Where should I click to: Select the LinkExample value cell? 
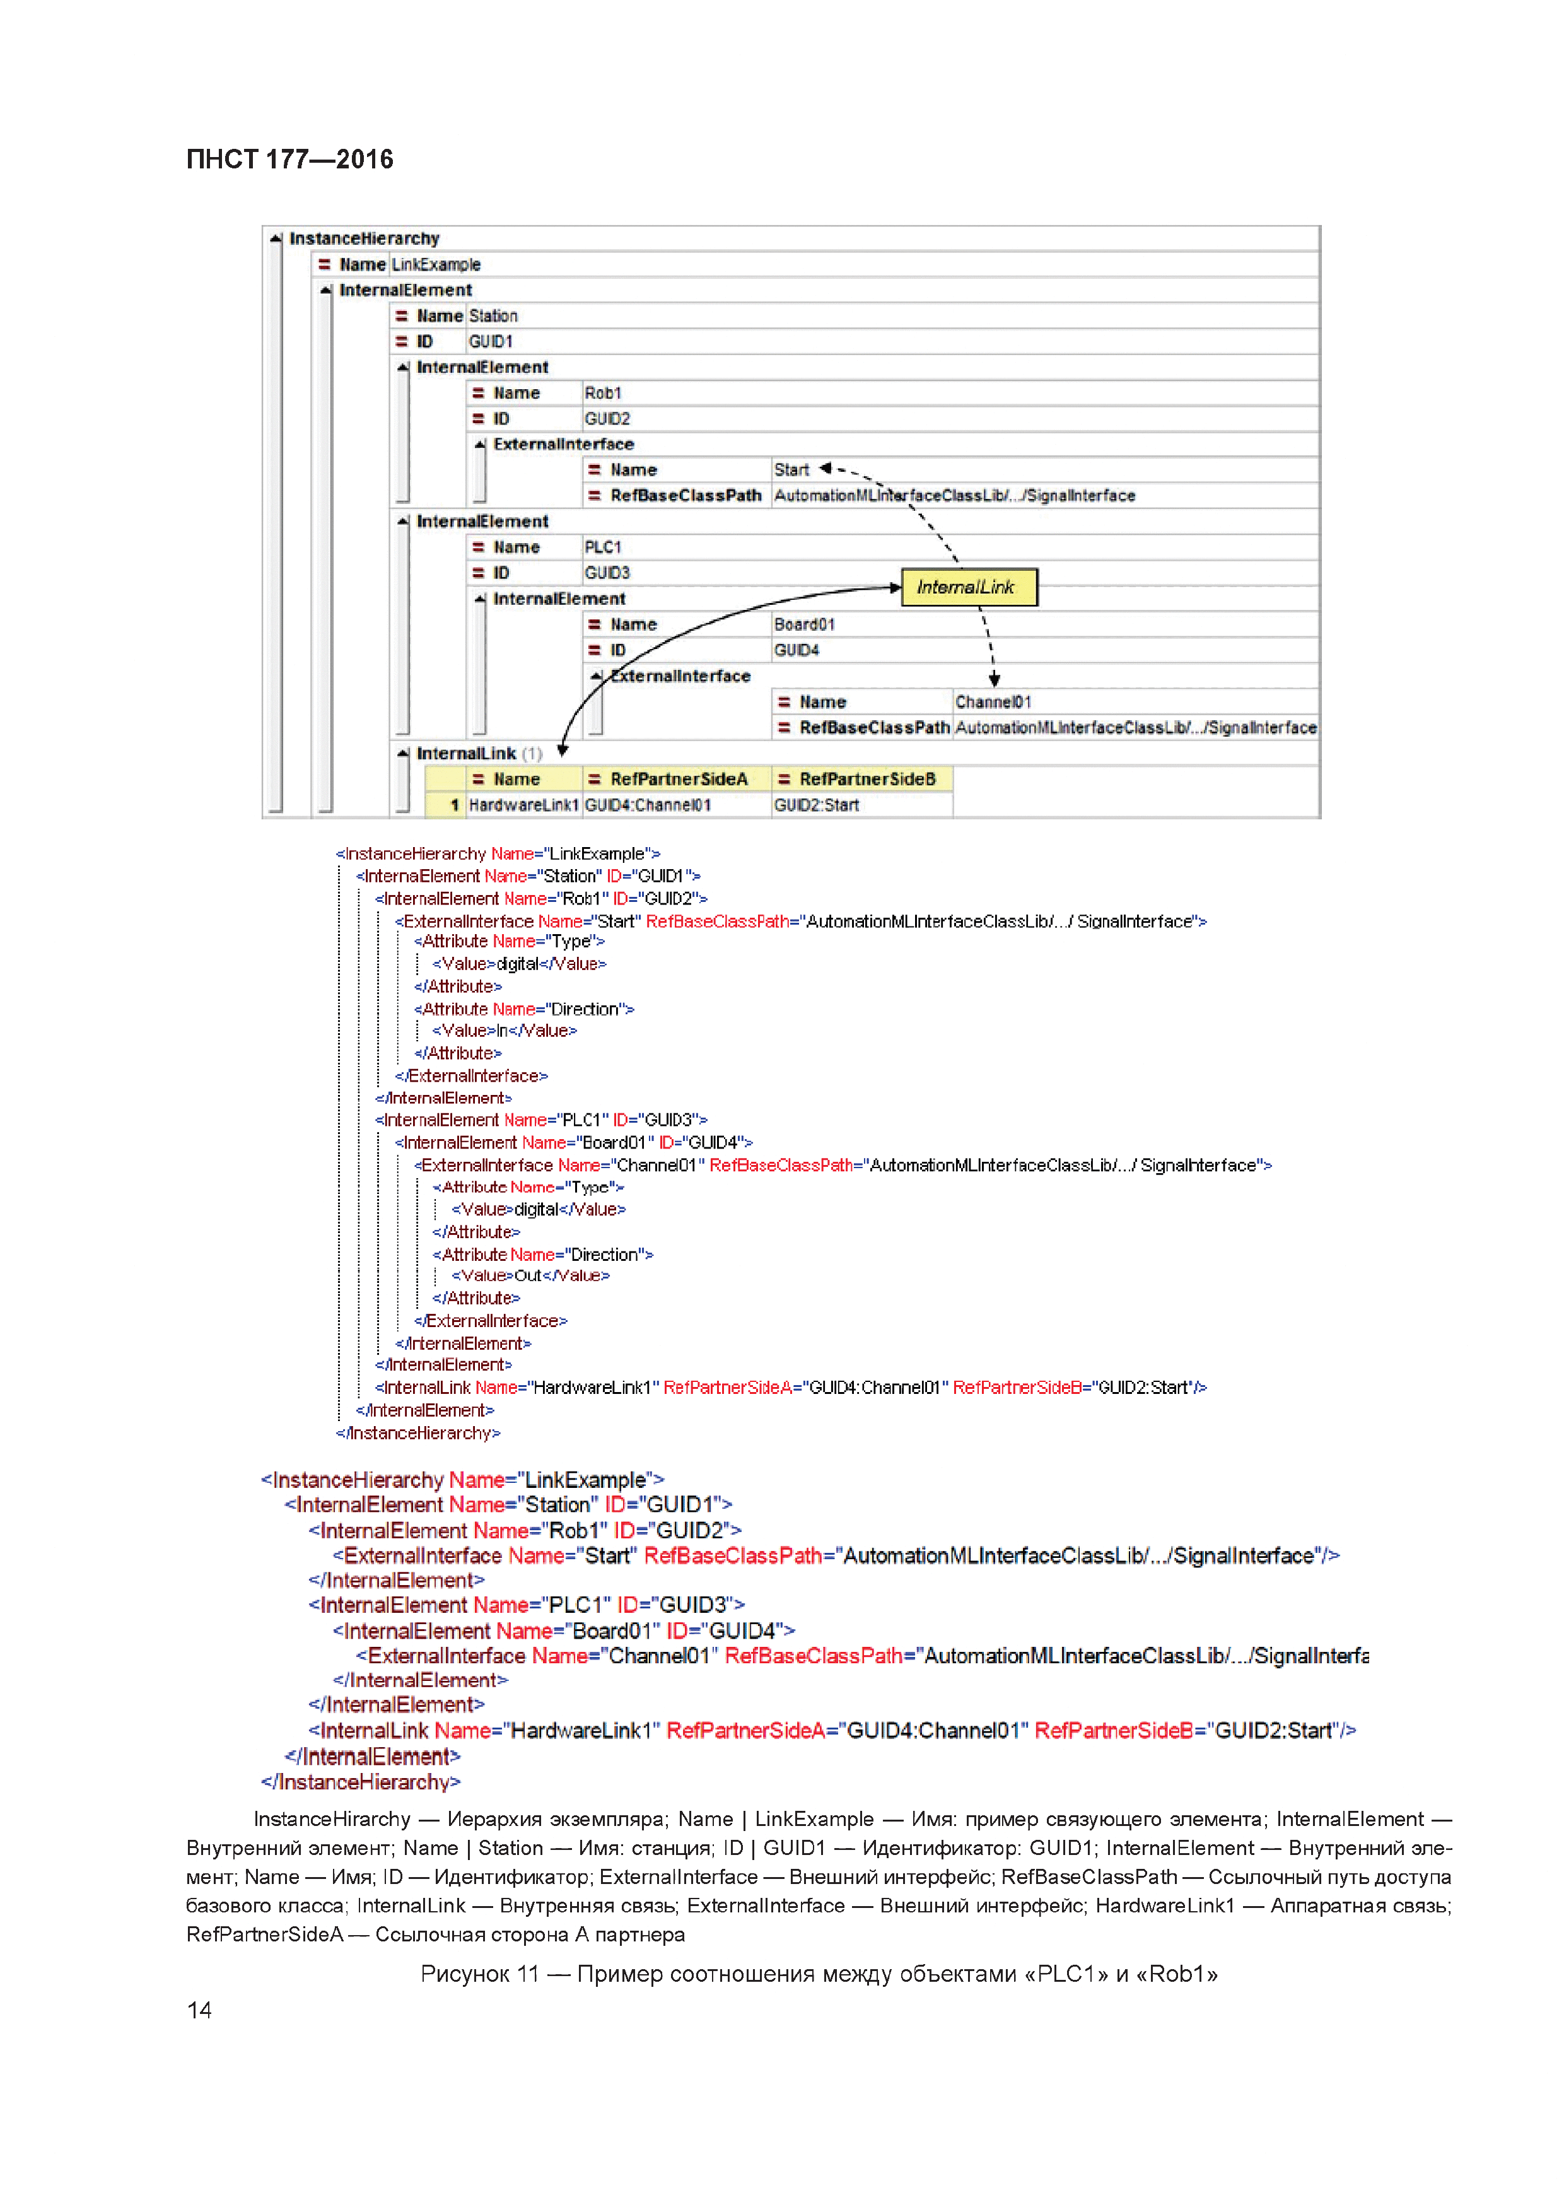pos(853,264)
